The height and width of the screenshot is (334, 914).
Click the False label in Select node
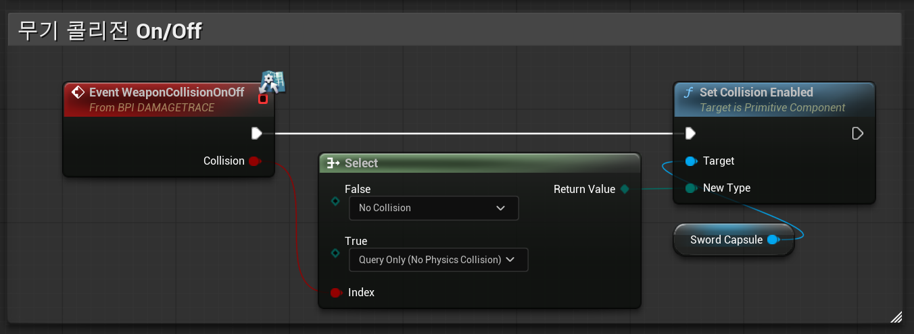coord(358,189)
